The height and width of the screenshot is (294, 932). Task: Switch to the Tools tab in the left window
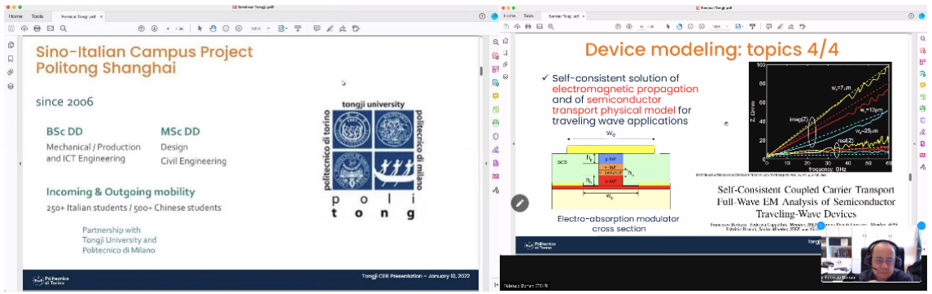(37, 16)
